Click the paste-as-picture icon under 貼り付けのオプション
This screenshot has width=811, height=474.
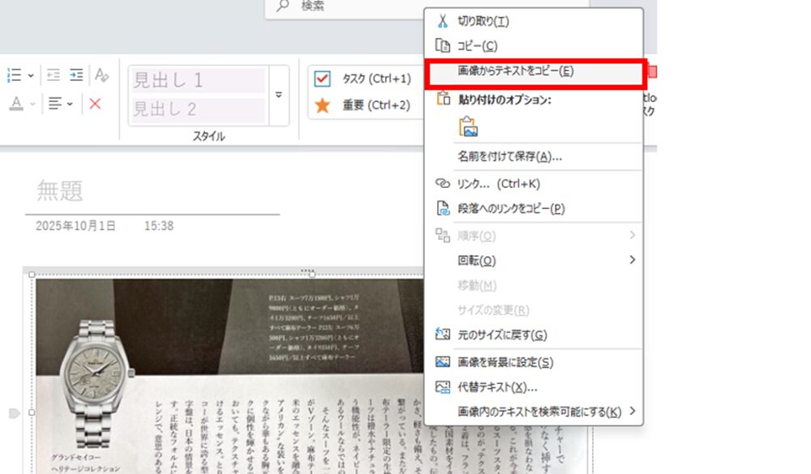click(468, 126)
